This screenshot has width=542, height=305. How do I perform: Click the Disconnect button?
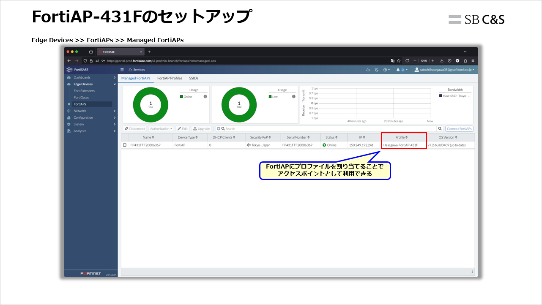pyautogui.click(x=135, y=129)
